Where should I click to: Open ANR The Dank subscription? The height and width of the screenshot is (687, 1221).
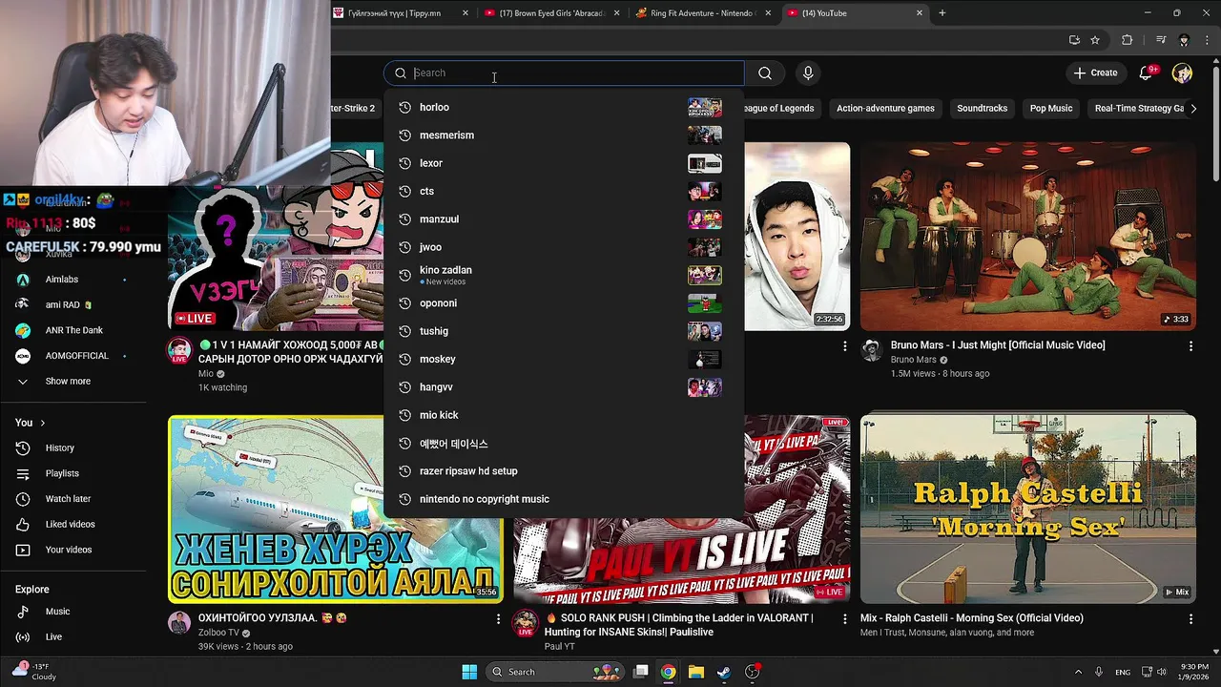click(73, 330)
